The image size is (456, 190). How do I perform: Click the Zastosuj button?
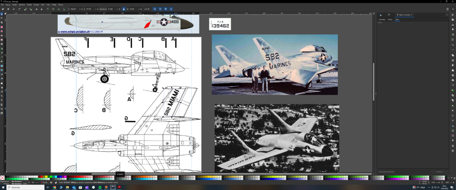(439, 171)
